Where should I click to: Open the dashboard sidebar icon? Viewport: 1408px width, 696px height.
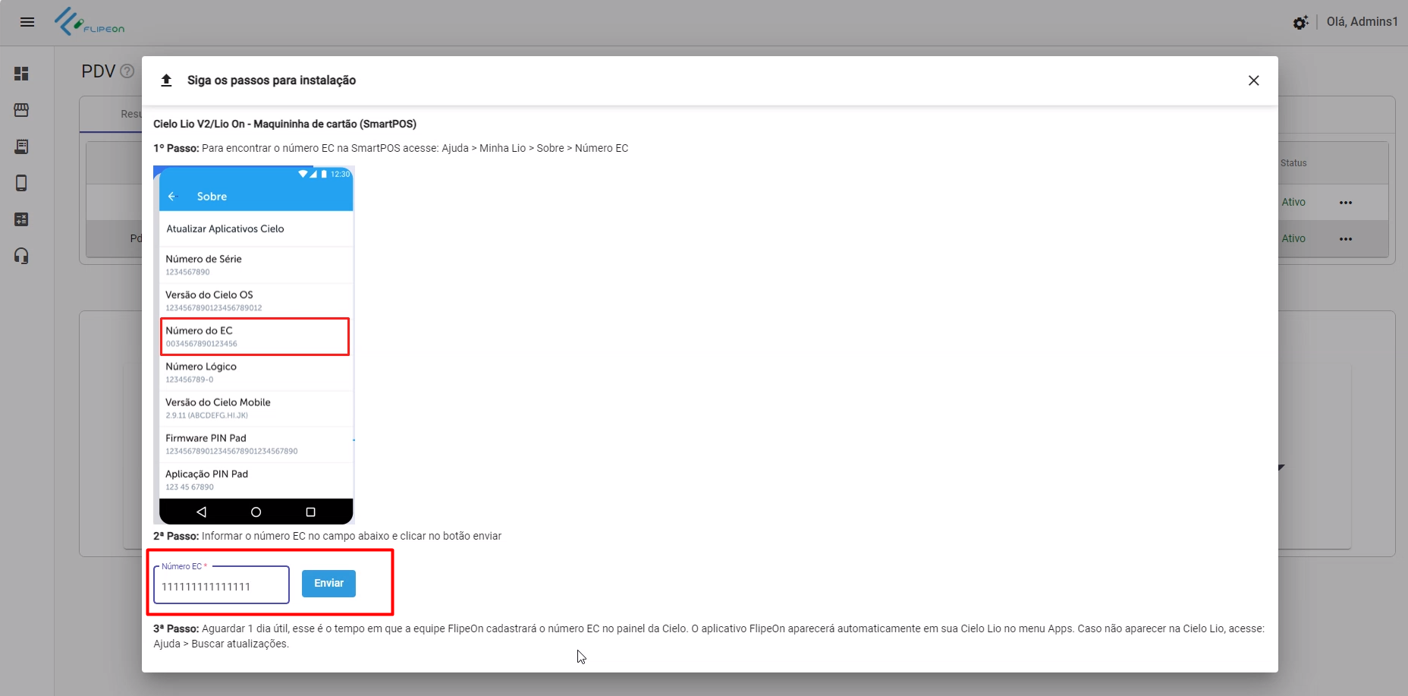coord(21,74)
